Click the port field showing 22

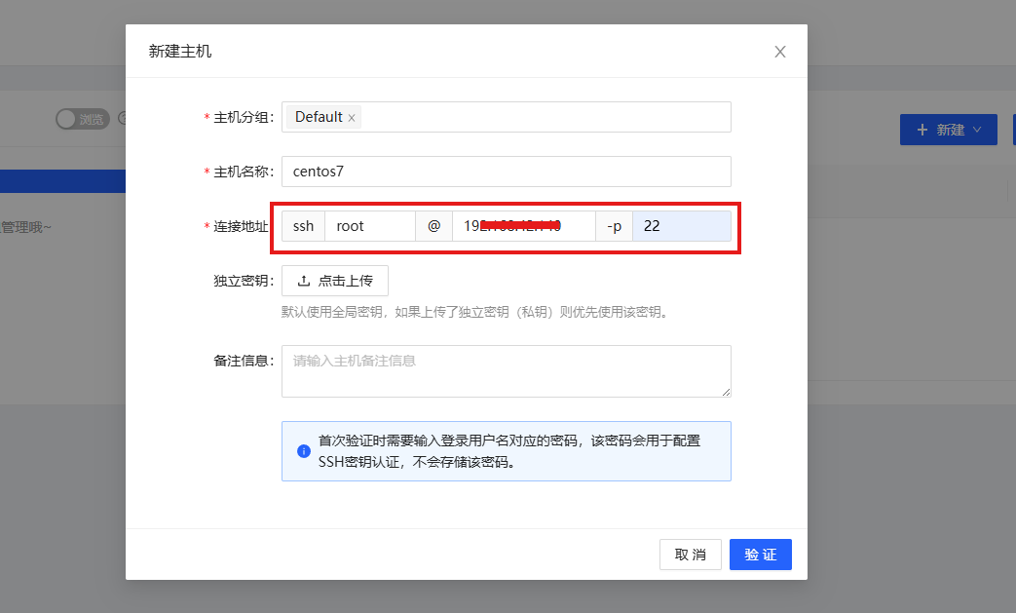click(682, 226)
